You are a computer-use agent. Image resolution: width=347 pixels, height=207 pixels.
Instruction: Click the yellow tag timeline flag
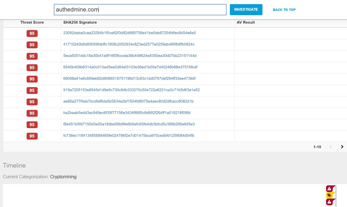click(330, 195)
